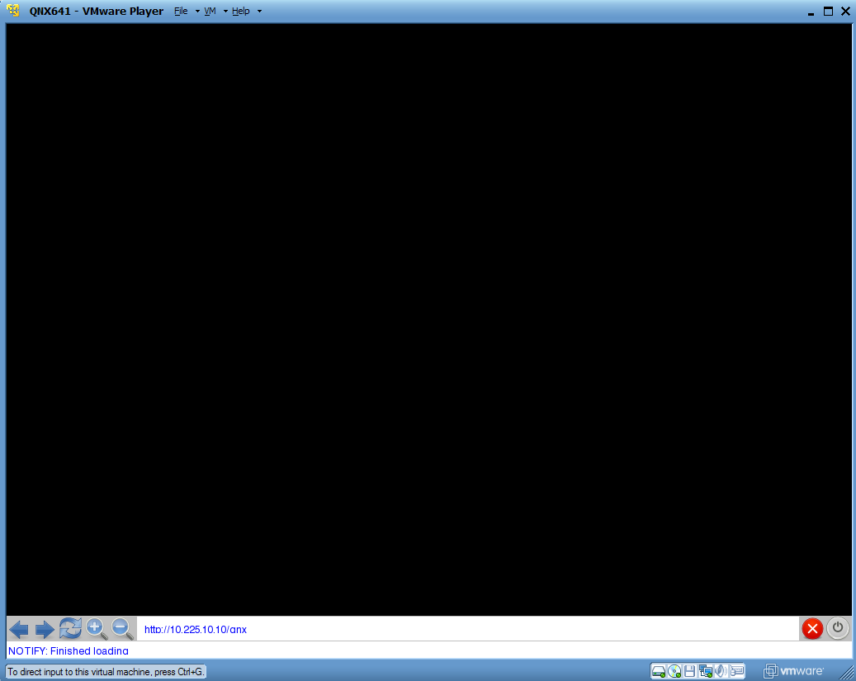856x681 pixels.
Task: Expand the File menu dropdown arrow
Action: click(197, 12)
